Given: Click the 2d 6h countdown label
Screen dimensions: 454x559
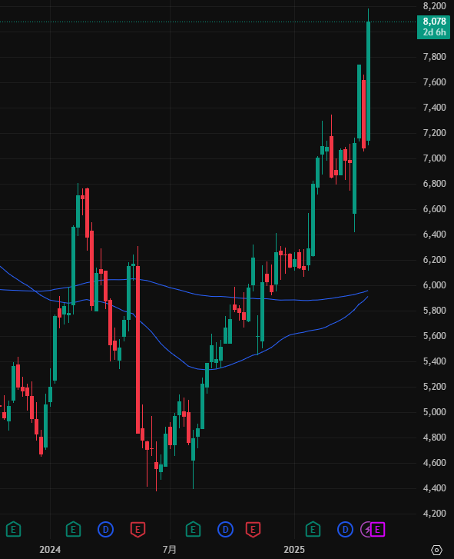Looking at the screenshot, I should click(x=434, y=32).
